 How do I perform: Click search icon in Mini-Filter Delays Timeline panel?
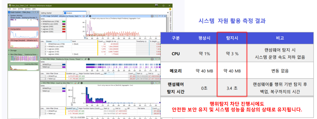click(x=86, y=59)
